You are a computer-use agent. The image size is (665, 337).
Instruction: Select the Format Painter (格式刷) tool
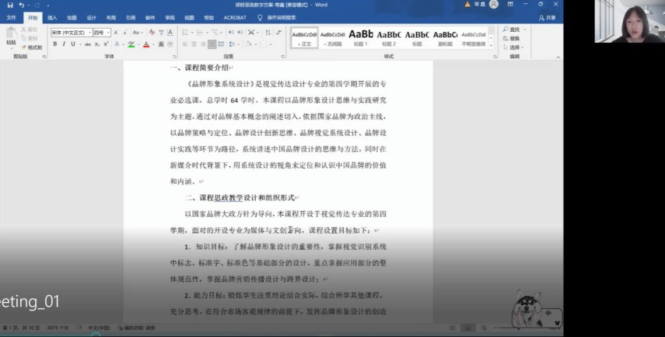[31, 47]
